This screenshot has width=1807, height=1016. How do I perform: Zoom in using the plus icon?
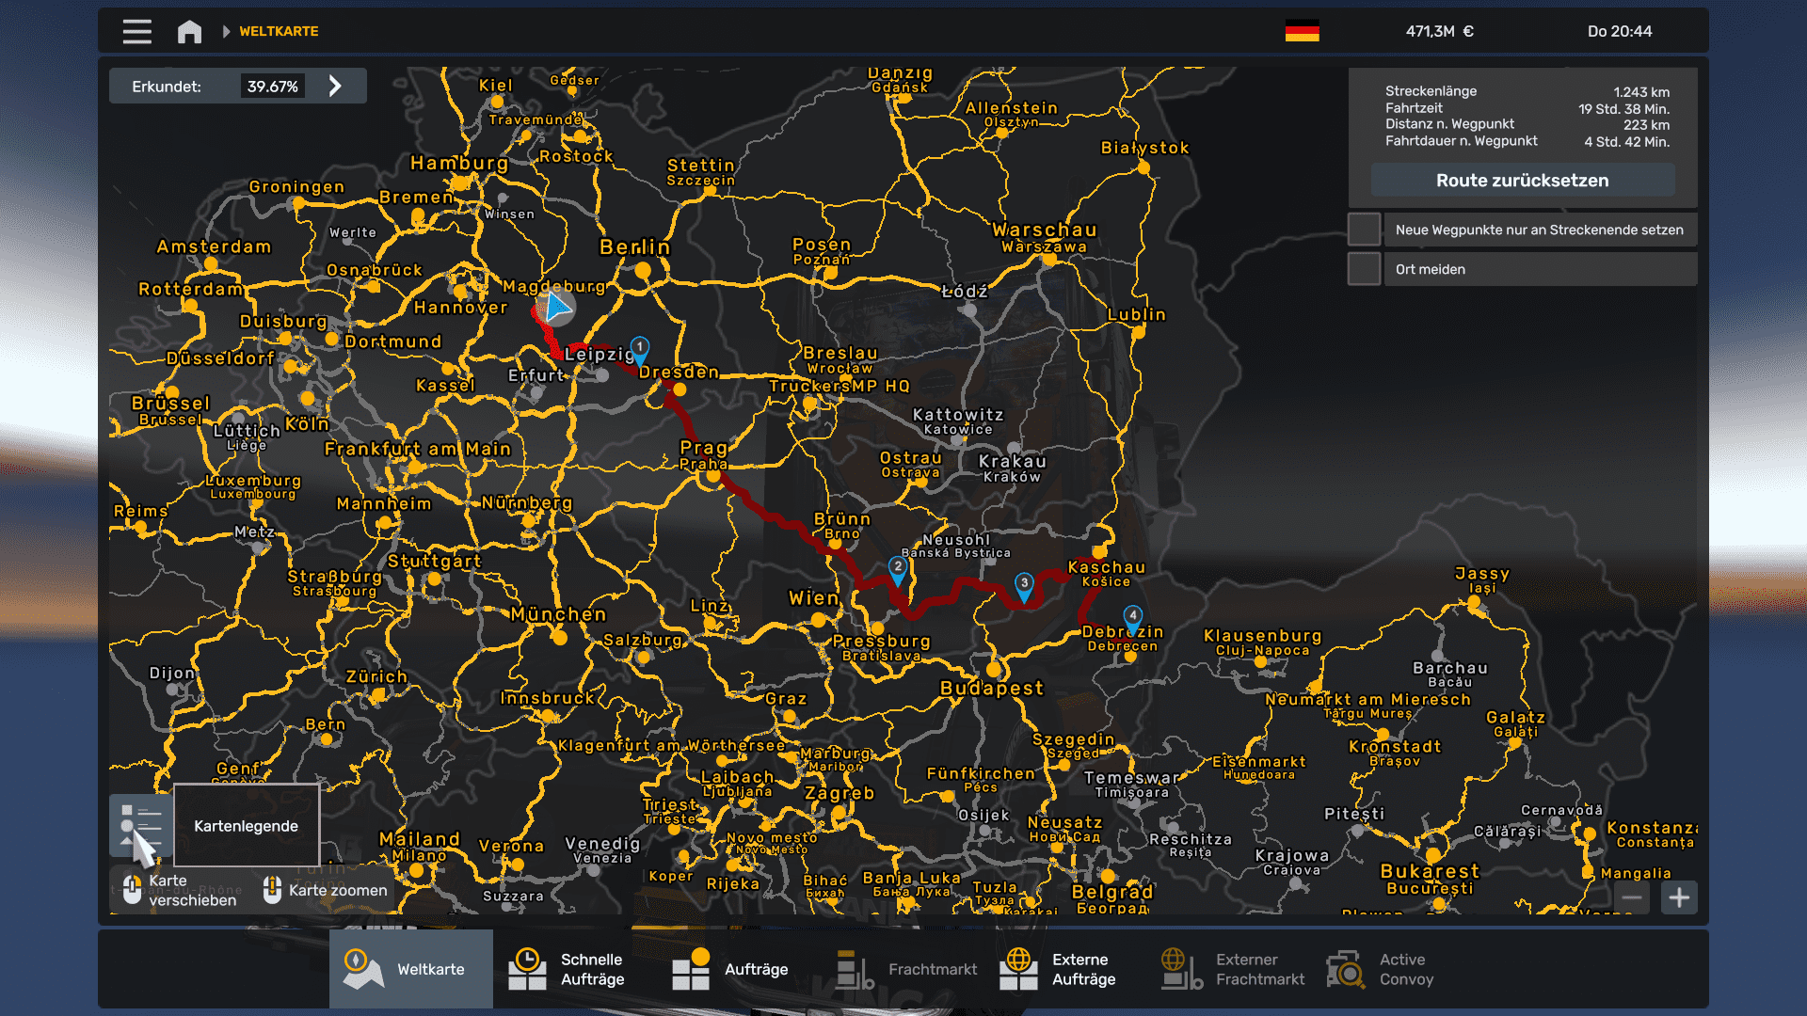1680,897
